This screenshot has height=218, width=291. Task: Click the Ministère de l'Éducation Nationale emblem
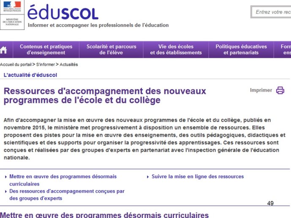point(12,22)
